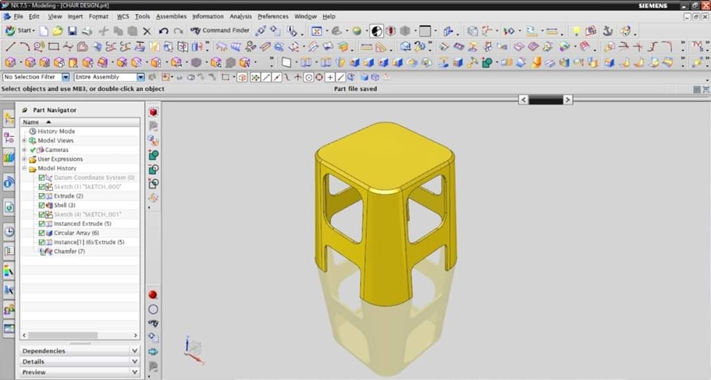Click the light bulb icon in toolbar
The height and width of the screenshot is (380, 711).
[x=576, y=31]
